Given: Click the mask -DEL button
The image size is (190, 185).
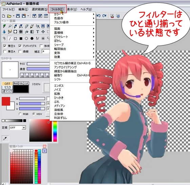Looking at the screenshot, I should pos(21,83).
